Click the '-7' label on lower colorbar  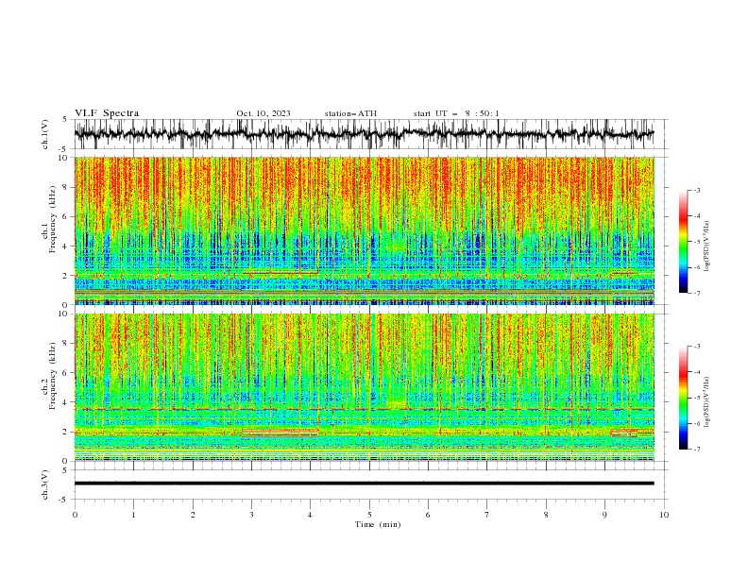click(696, 449)
